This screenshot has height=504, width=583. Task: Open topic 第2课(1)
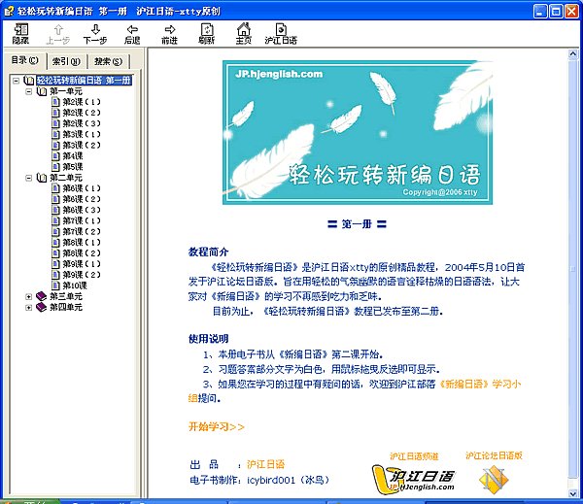tap(82, 102)
